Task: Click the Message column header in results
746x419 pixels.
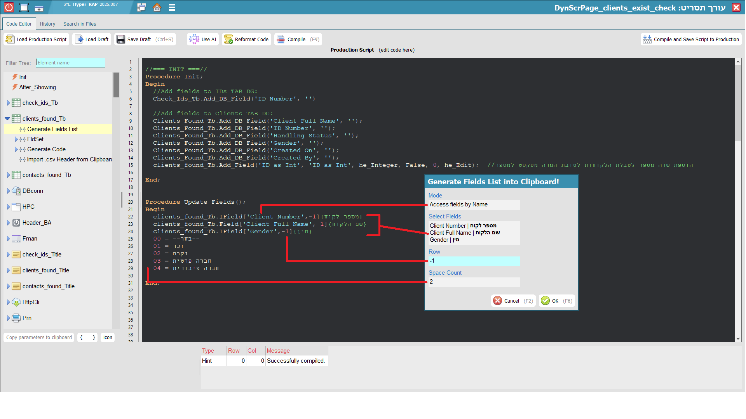Action: 297,351
